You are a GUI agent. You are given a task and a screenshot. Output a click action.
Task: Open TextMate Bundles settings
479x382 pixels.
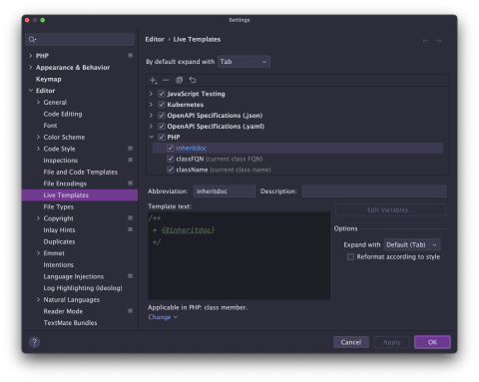[70, 323]
